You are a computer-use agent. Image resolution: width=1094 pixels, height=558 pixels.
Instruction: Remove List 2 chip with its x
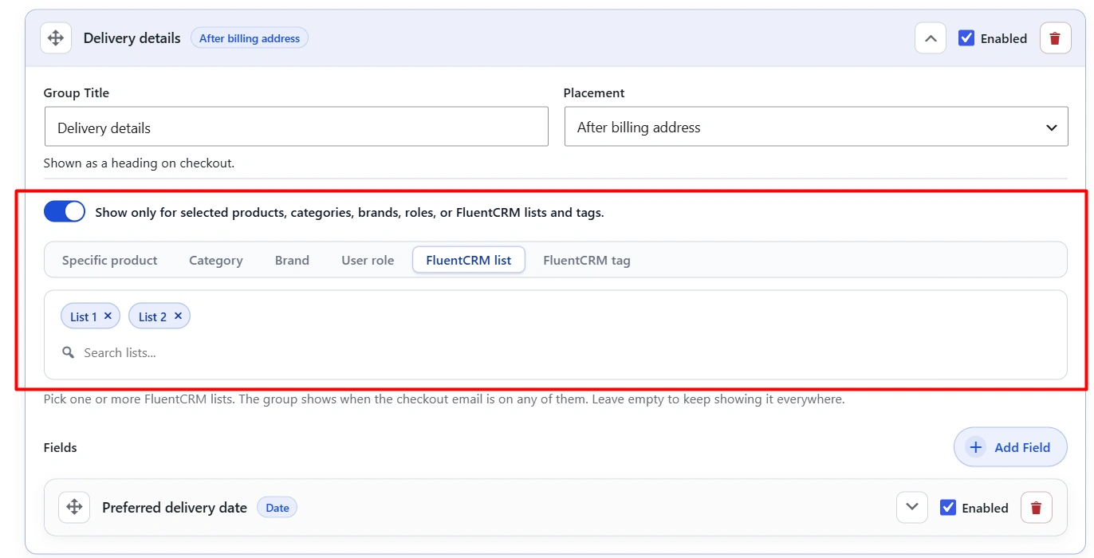click(178, 316)
